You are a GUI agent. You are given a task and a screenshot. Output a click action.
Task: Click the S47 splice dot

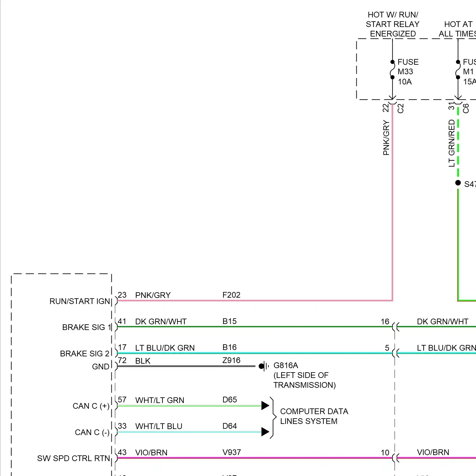tap(458, 183)
